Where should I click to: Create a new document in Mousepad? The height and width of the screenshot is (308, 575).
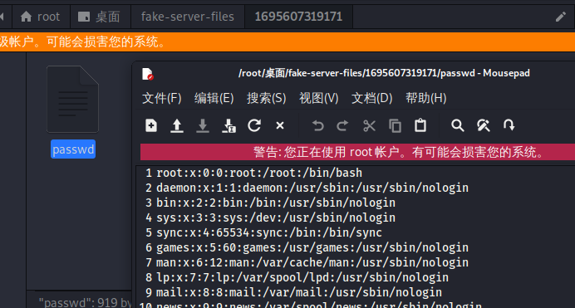[151, 125]
